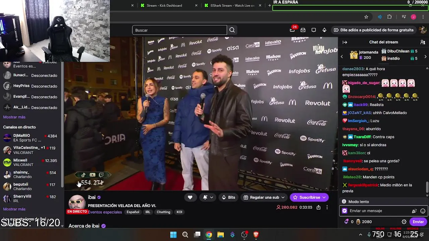The image size is (429, 241).
Task: Open File Explorer on taskbar
Action: pos(221,235)
